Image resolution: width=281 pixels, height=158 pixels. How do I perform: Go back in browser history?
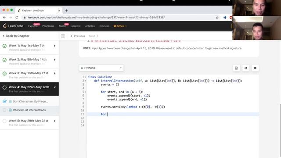[x=4, y=18]
